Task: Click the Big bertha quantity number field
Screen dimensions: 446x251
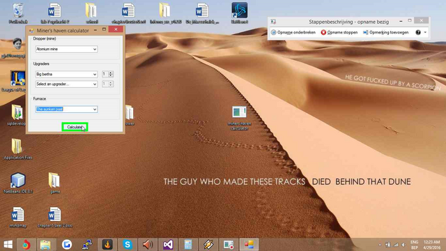Action: [105, 75]
